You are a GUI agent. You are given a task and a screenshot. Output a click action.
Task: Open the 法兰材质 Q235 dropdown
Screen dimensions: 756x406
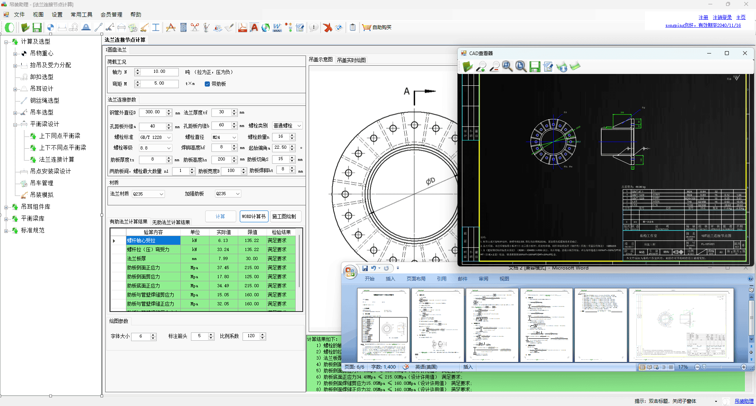161,194
